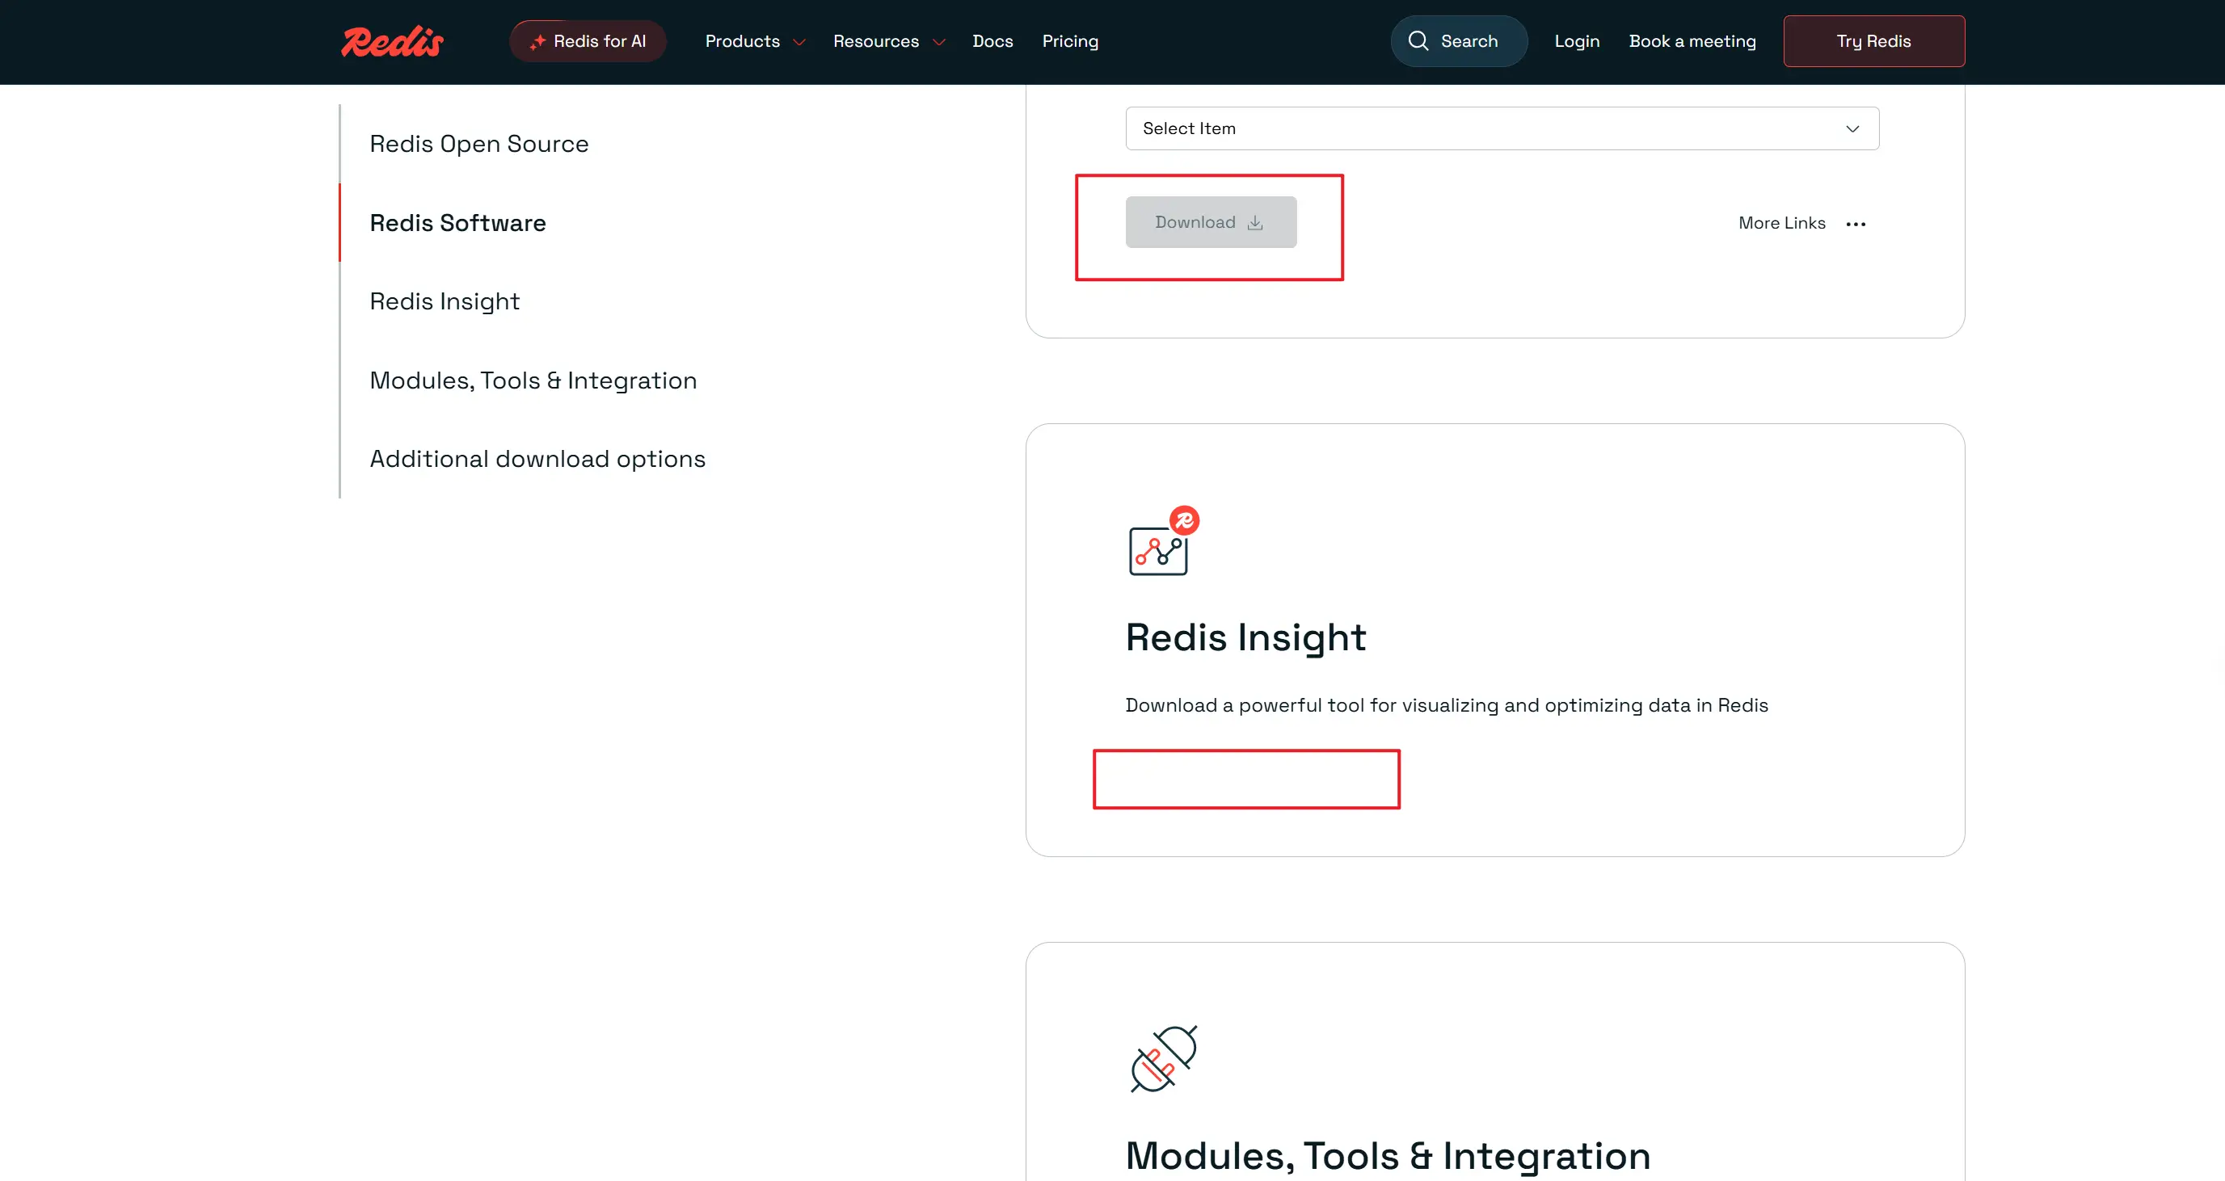Click the Redis logo in header
This screenshot has height=1181, width=2225.
[x=392, y=41]
